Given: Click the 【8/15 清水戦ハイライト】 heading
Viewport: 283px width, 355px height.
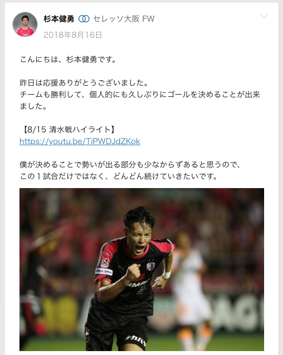Looking at the screenshot, I should click(68, 130).
